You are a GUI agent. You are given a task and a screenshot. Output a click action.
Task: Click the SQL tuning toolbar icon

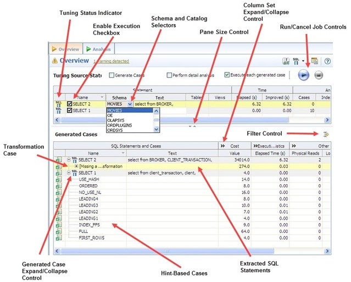click(x=296, y=61)
